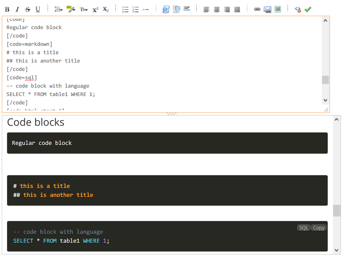Click the editor resize grip handle
The height and width of the screenshot is (257, 345).
coord(326,110)
